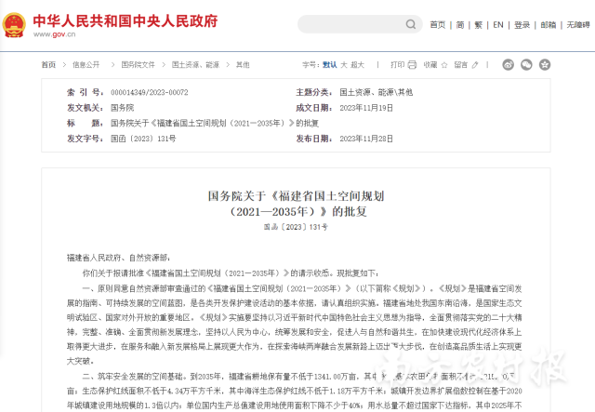Click the title row in info table
The height and width of the screenshot is (412, 595).
(192, 123)
